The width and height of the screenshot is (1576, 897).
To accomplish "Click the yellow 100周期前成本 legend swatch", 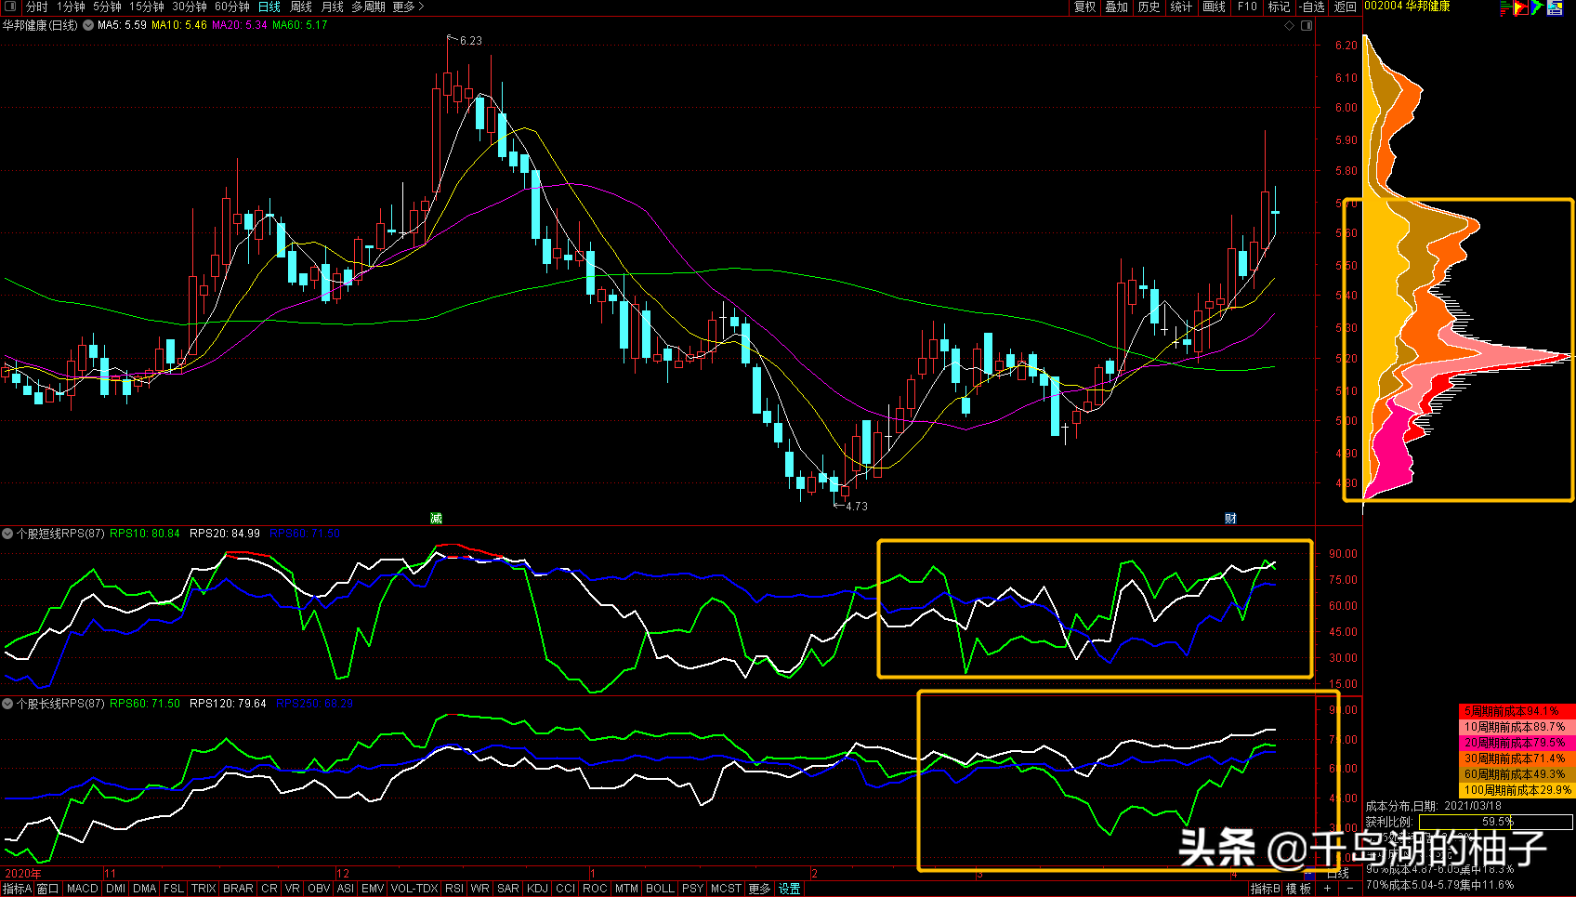I will click(1517, 790).
